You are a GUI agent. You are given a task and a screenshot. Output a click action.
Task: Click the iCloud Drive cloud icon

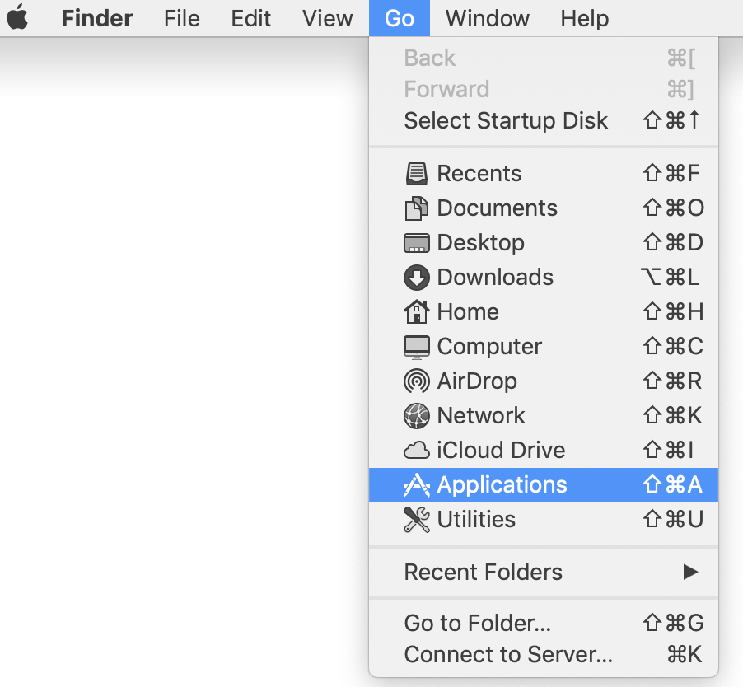coord(417,450)
